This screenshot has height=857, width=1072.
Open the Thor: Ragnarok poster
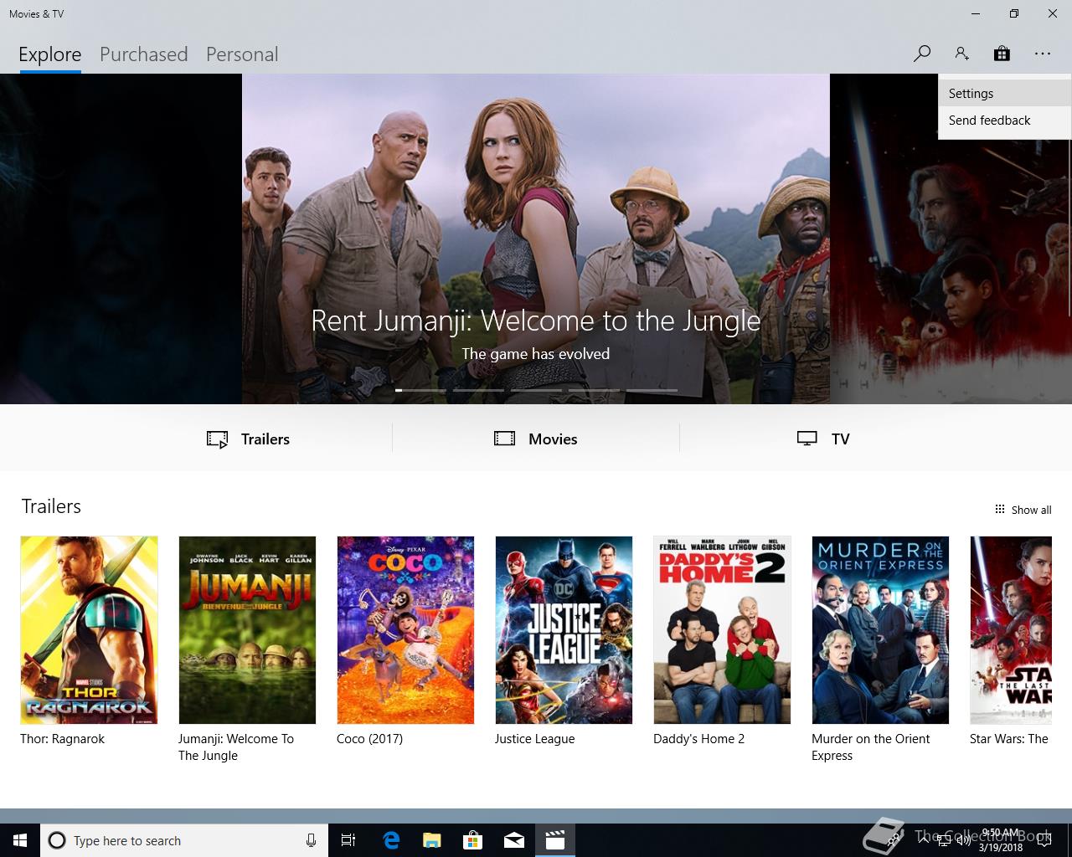[x=89, y=630]
